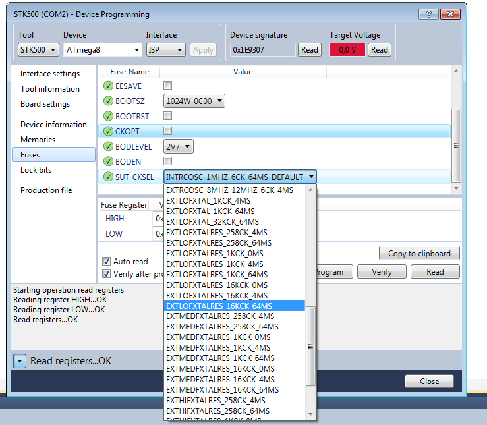Image resolution: width=487 pixels, height=425 pixels.
Task: Click the red target voltage indicator 0,0 V
Action: point(347,49)
